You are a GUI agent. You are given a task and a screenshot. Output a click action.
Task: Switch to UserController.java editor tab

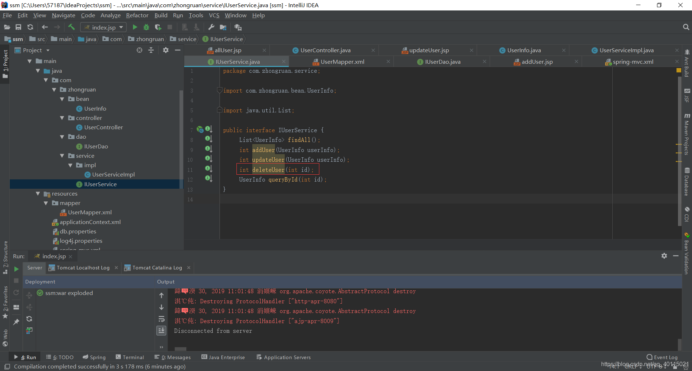[325, 50]
